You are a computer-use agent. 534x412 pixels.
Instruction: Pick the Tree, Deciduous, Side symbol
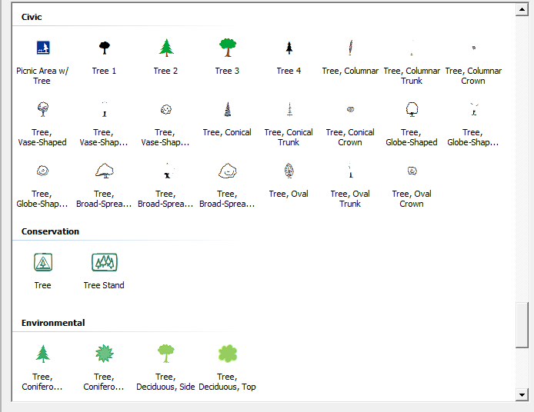[x=166, y=354]
